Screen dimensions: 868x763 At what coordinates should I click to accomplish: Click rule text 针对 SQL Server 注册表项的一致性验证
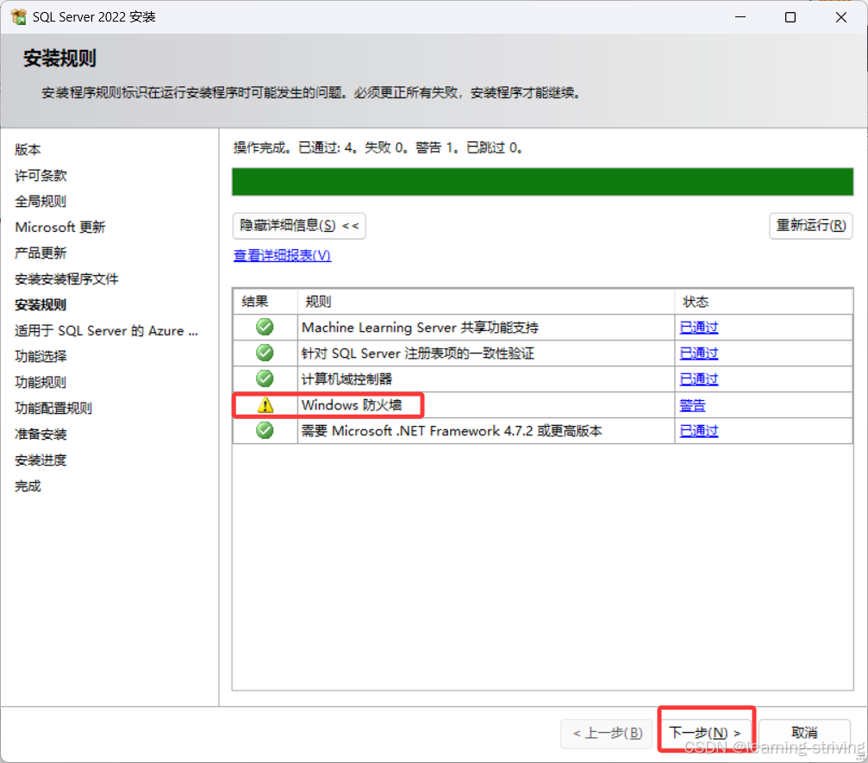pyautogui.click(x=418, y=353)
